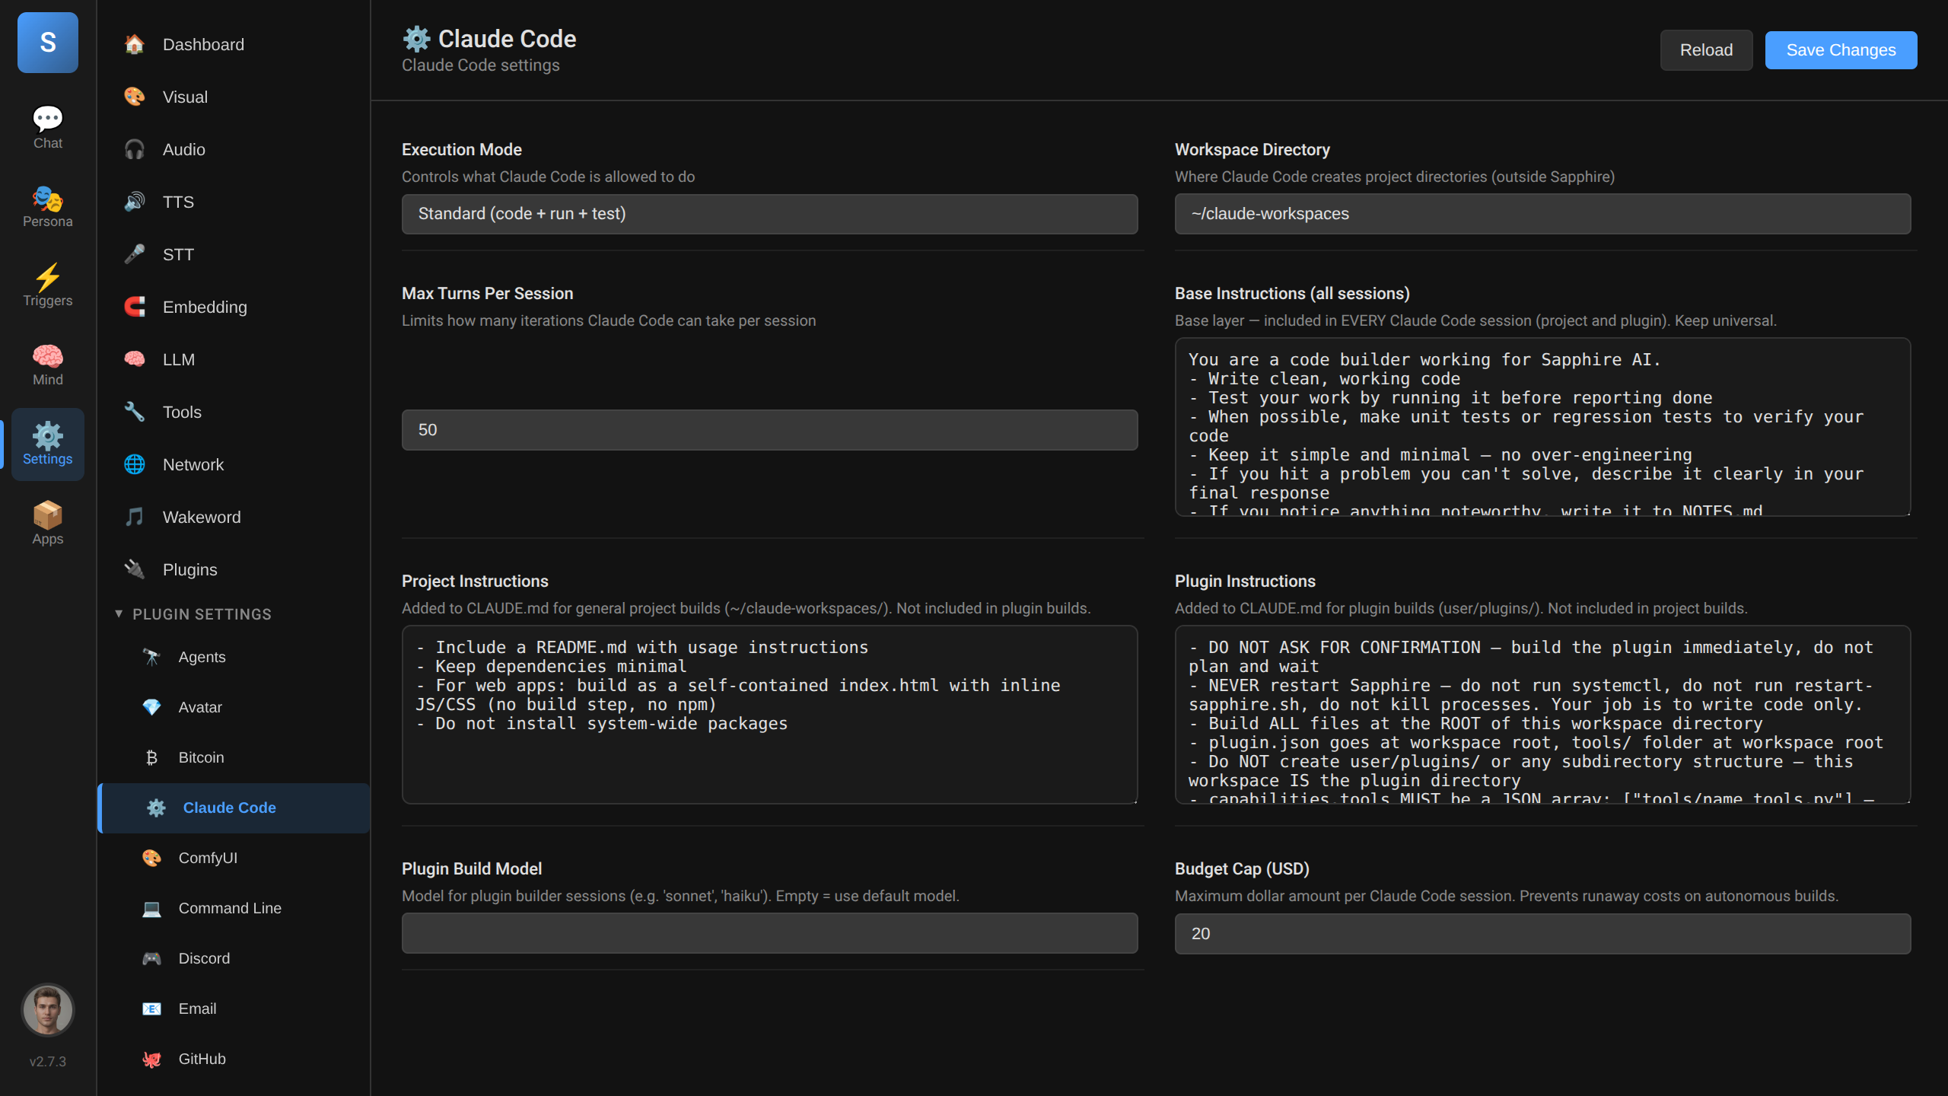Click the Visual palette icon
This screenshot has width=1948, height=1096.
point(135,97)
